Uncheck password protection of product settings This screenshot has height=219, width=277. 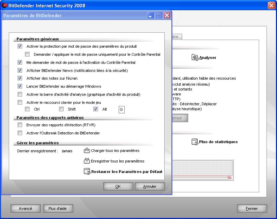click(x=20, y=46)
